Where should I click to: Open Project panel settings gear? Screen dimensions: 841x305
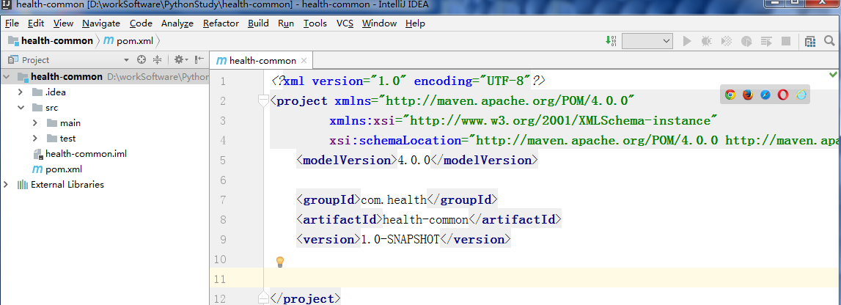click(x=180, y=59)
